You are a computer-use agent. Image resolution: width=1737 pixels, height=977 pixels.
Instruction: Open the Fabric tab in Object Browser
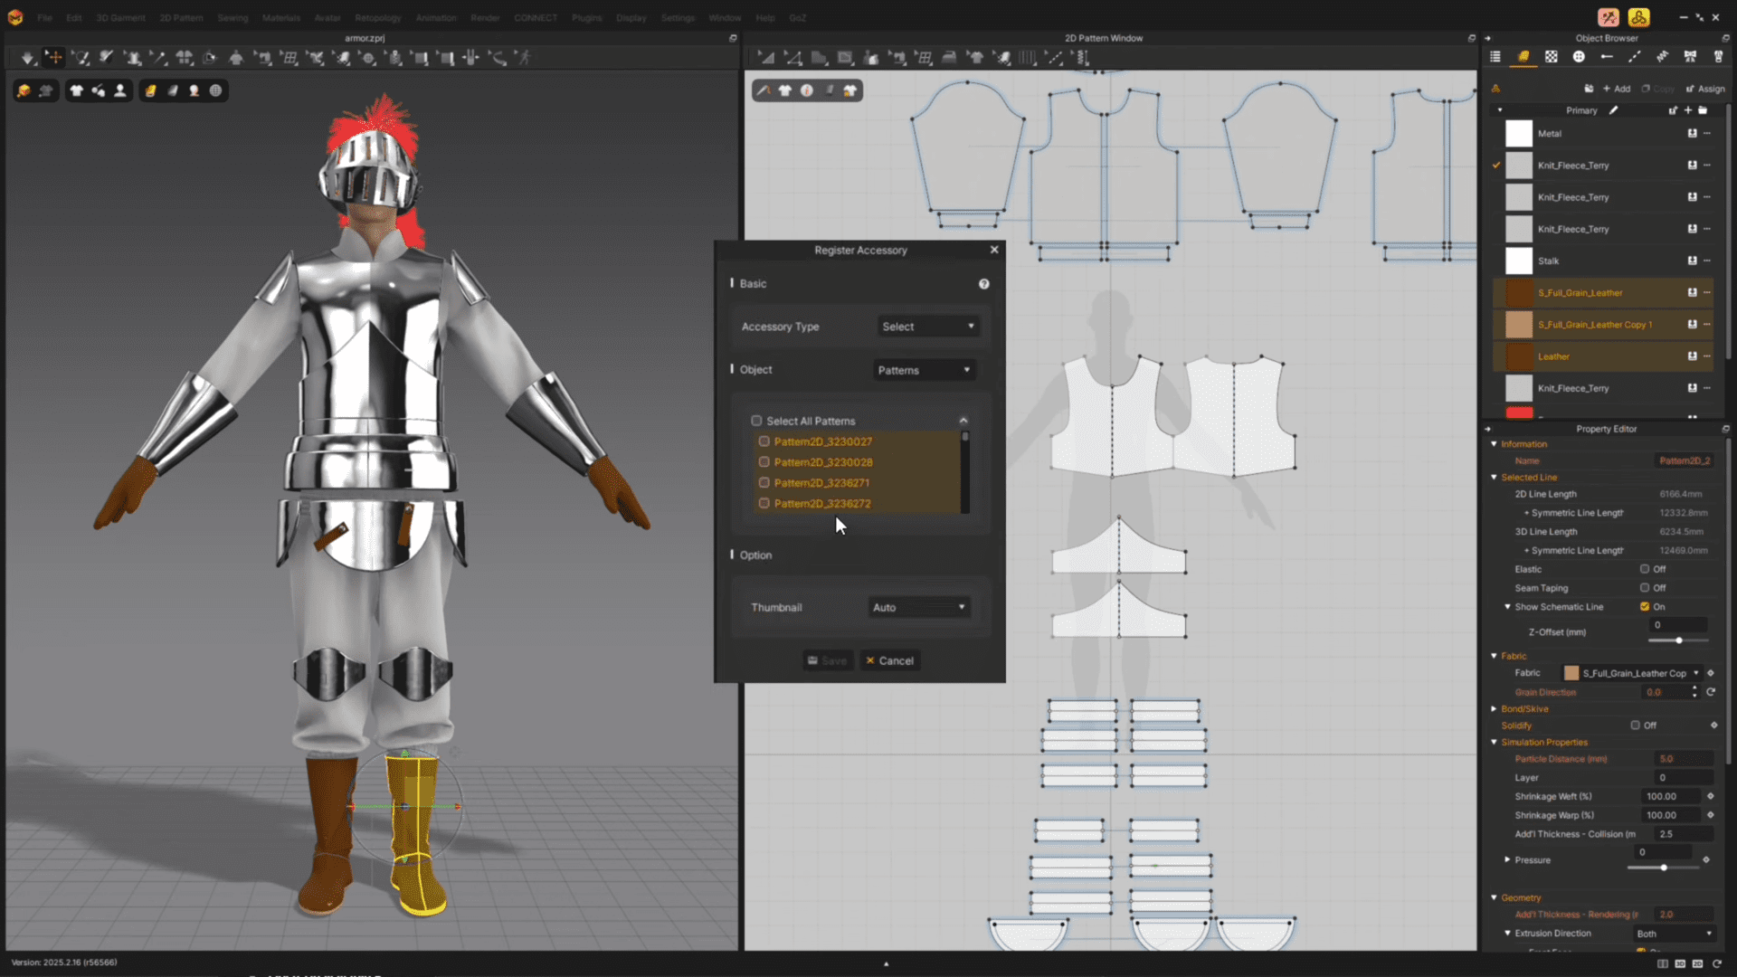[x=1523, y=56]
